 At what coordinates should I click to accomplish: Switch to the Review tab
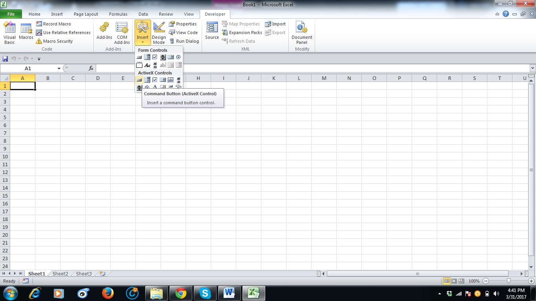point(166,14)
